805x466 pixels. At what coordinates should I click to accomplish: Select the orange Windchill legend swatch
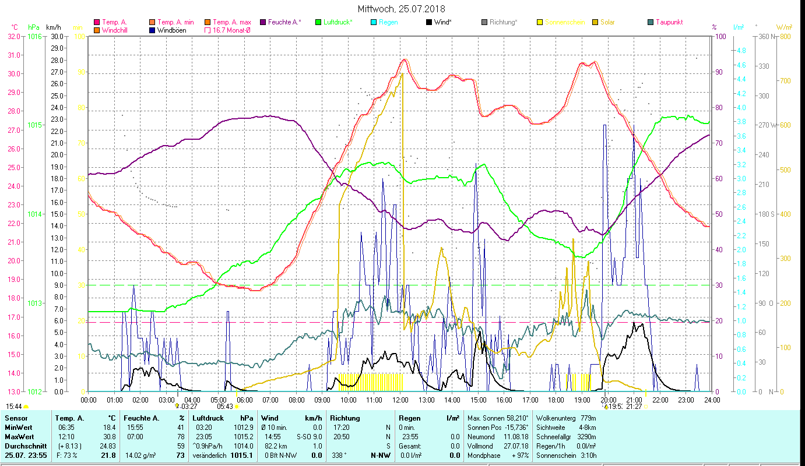click(x=97, y=30)
